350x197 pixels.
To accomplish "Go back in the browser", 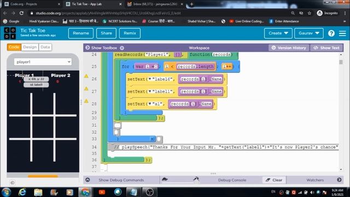I will 5,13.
